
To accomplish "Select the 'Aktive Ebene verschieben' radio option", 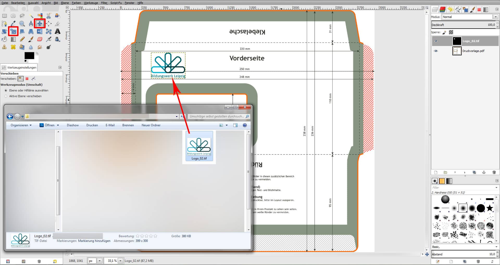I will coord(6,96).
